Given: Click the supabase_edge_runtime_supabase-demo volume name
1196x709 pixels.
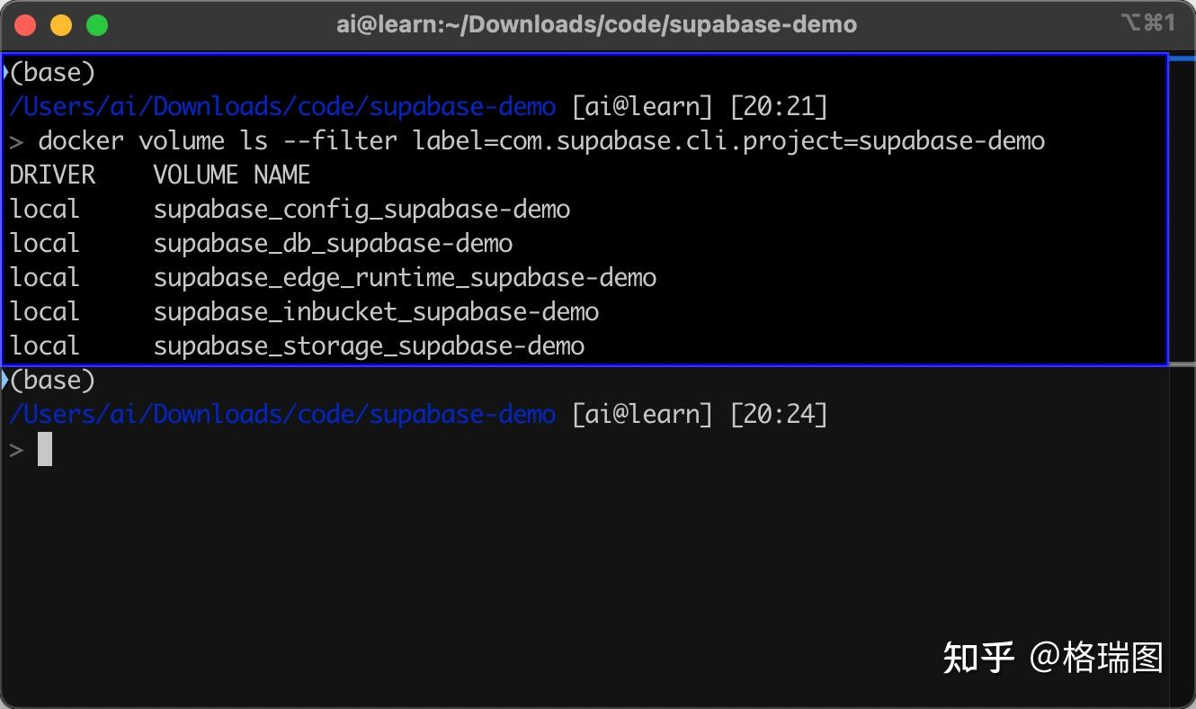Looking at the screenshot, I should click(405, 277).
